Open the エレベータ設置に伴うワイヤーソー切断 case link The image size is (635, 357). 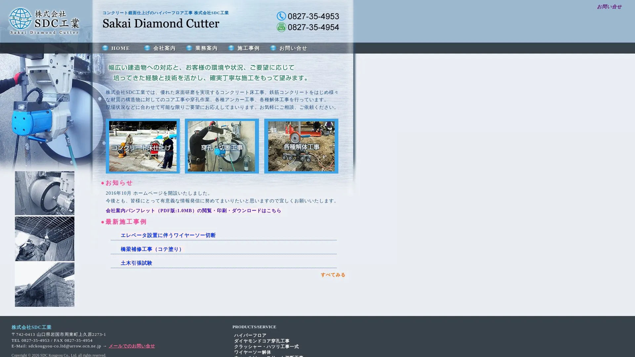[x=168, y=235]
